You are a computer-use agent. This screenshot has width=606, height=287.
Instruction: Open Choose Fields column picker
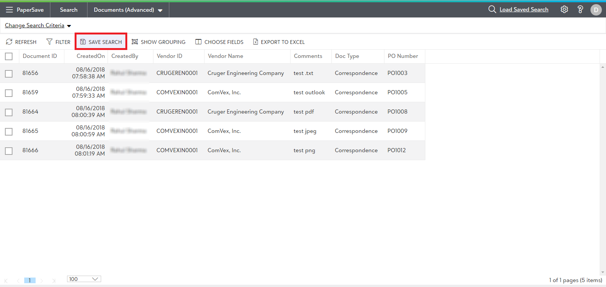219,42
